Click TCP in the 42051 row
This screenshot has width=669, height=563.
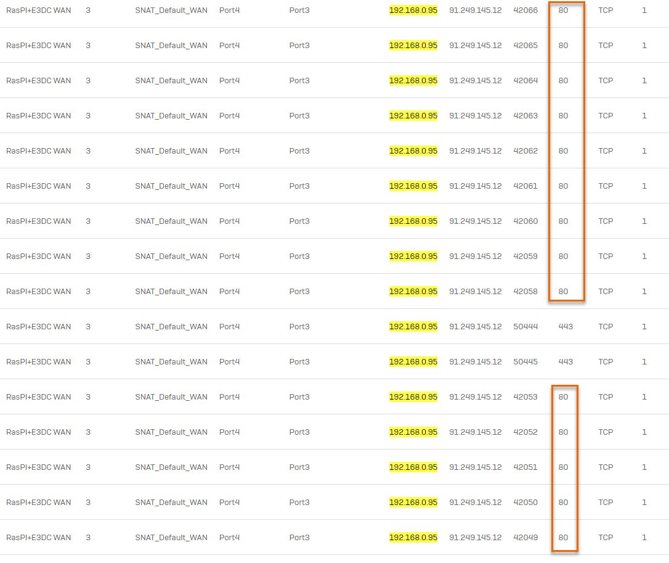pyautogui.click(x=606, y=467)
